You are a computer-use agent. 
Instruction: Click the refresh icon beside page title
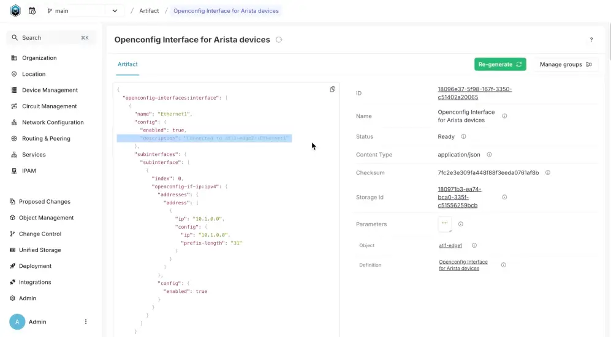tap(279, 40)
